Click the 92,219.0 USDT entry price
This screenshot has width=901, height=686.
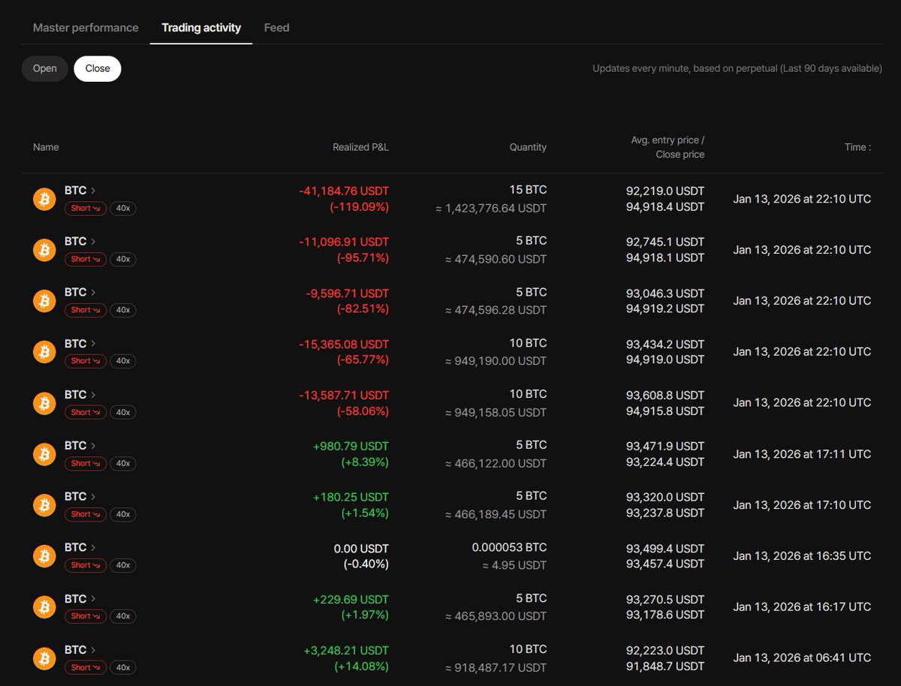coord(665,191)
